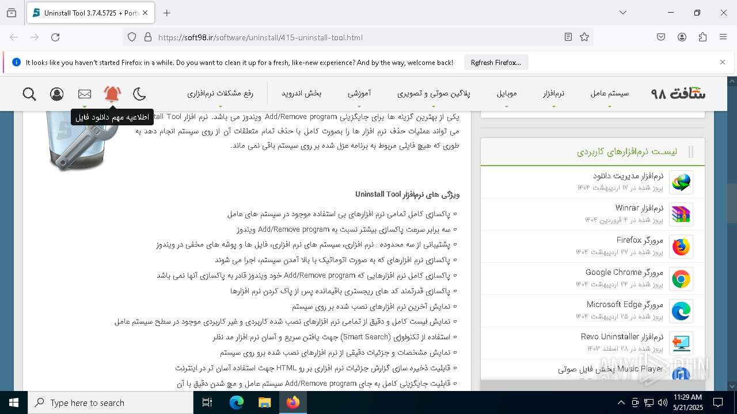Click the taskbar clock showing 11:29 AM
Screen dimensions: 737x414
click(687, 402)
